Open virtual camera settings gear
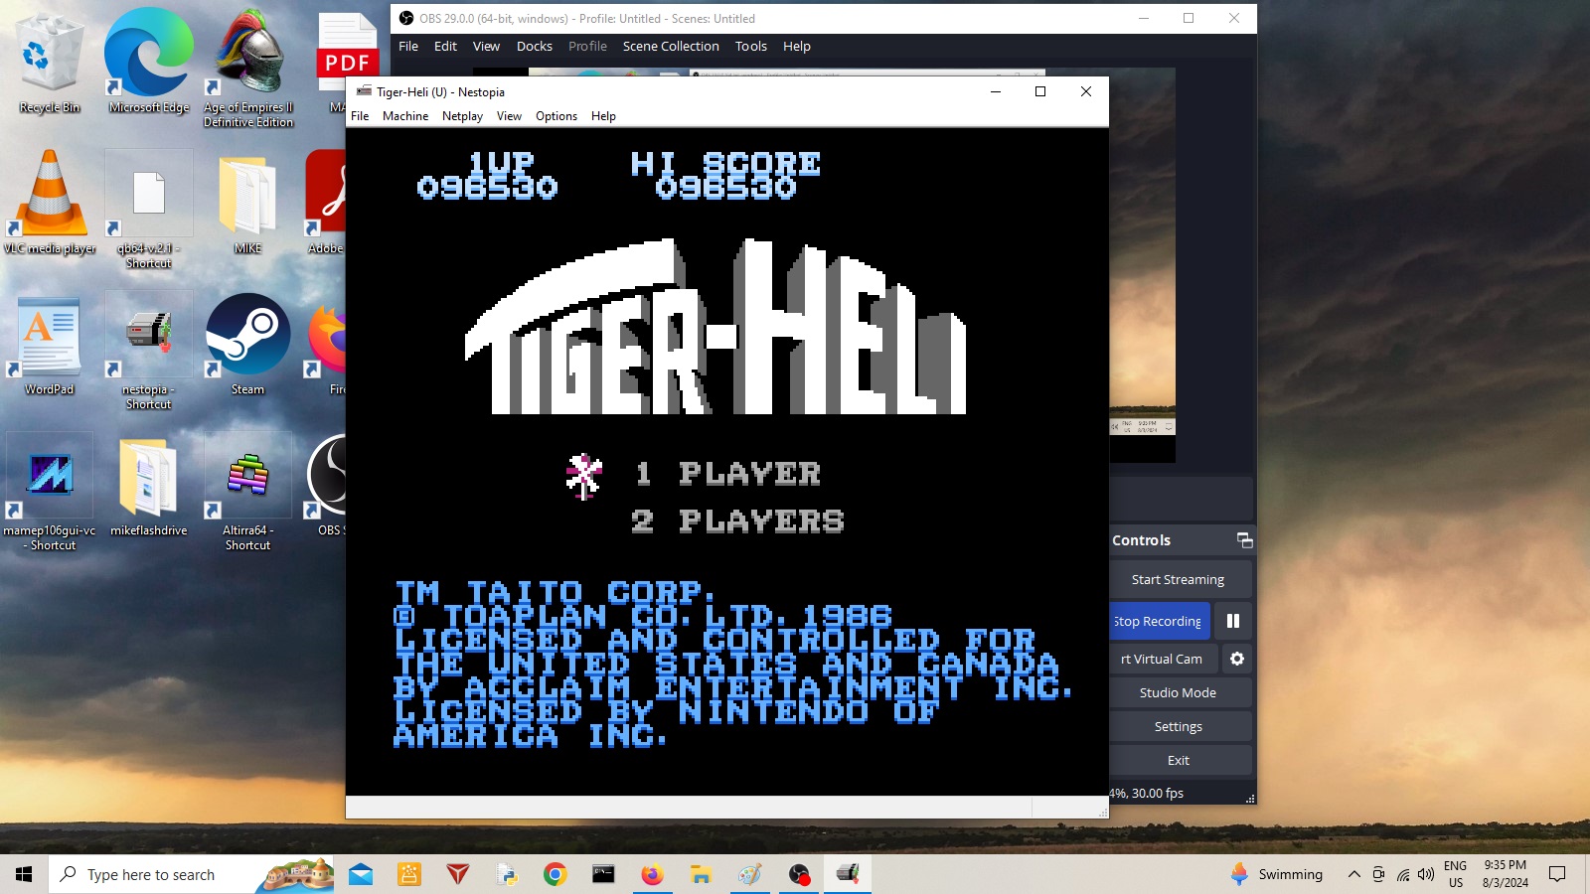 pyautogui.click(x=1237, y=659)
